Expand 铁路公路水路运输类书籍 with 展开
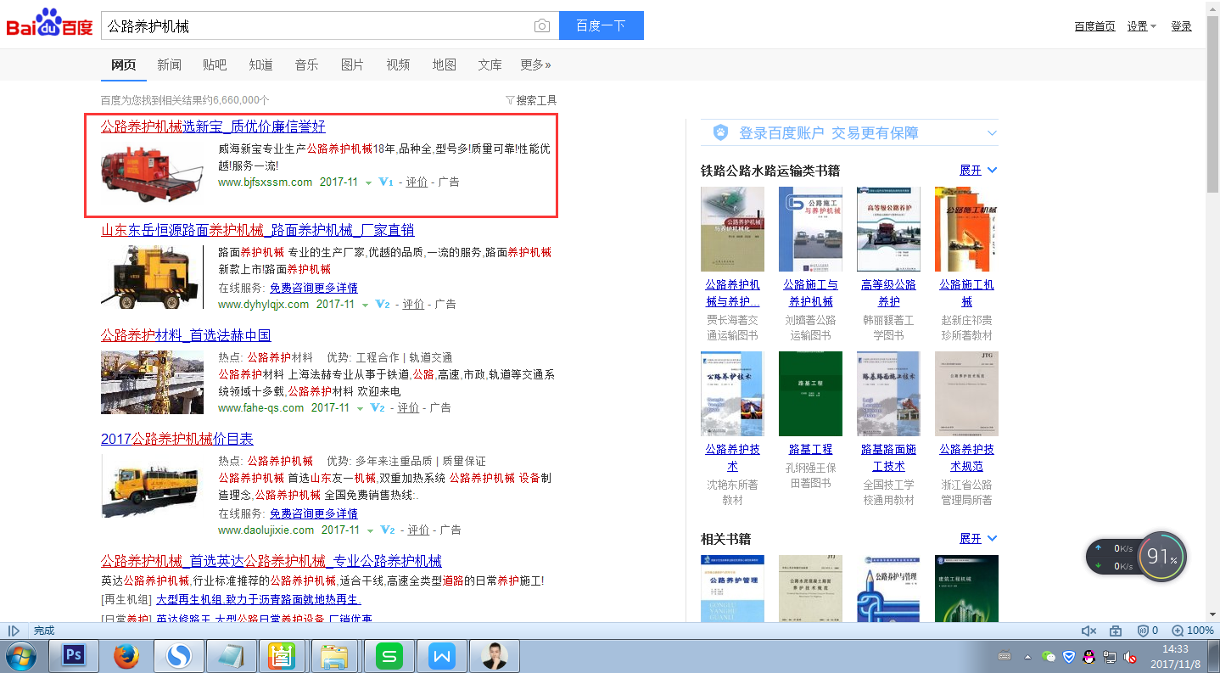 tap(978, 171)
